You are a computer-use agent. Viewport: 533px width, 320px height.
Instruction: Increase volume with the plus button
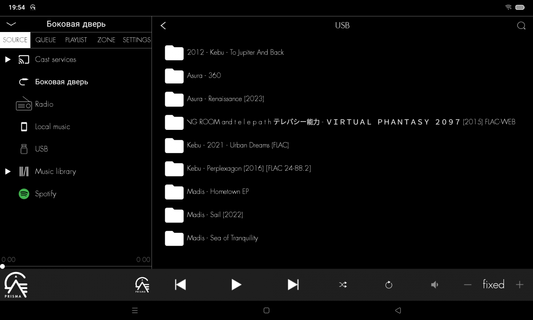pyautogui.click(x=519, y=285)
